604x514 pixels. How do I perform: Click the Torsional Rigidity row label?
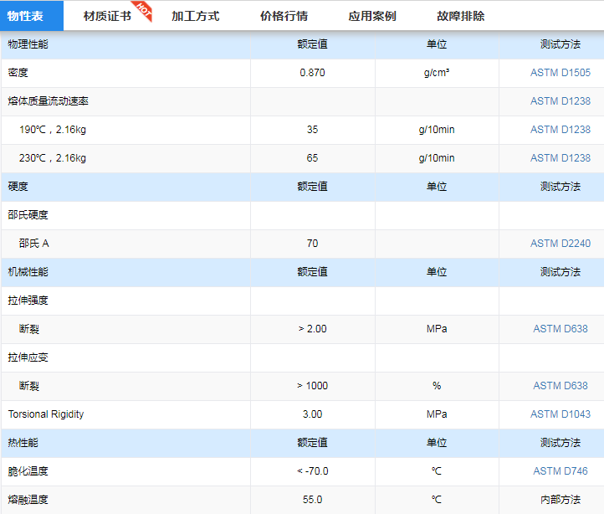click(x=46, y=414)
